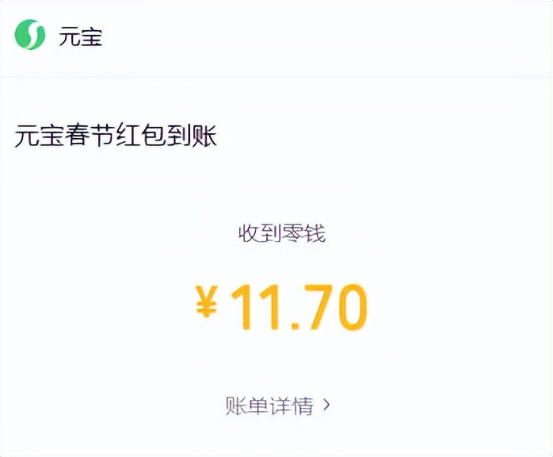Viewport: 553px width, 457px height.
Task: Open the 账单详情 link
Action: tap(269, 405)
